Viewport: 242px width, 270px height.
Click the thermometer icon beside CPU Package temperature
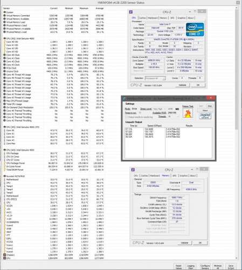click(x=5, y=153)
